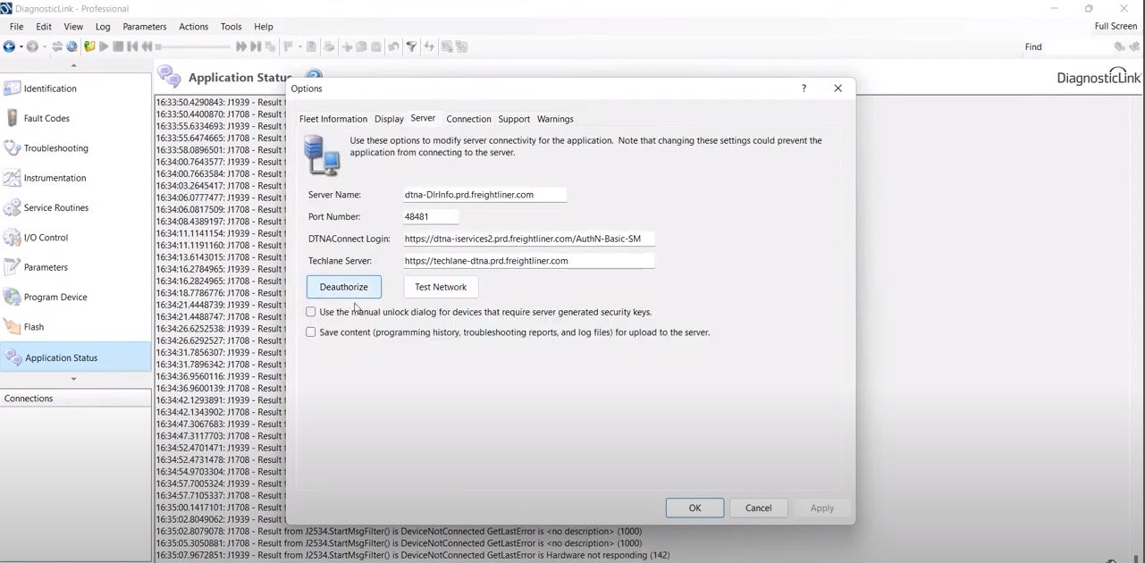The height and width of the screenshot is (563, 1145).
Task: Select the Troubleshooting stethoscope icon
Action: [13, 148]
